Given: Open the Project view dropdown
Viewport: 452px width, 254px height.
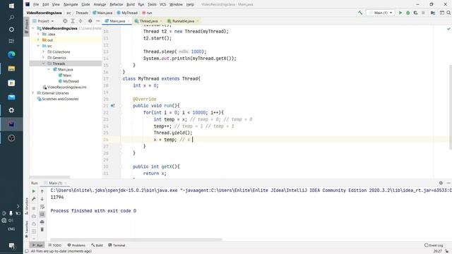Looking at the screenshot, I should tap(43, 21).
